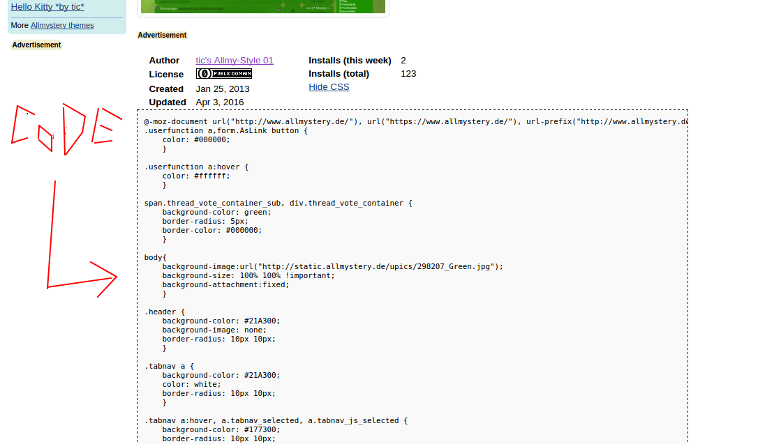The height and width of the screenshot is (444, 758).
Task: Open the Allmystery themes link
Action: (x=62, y=25)
